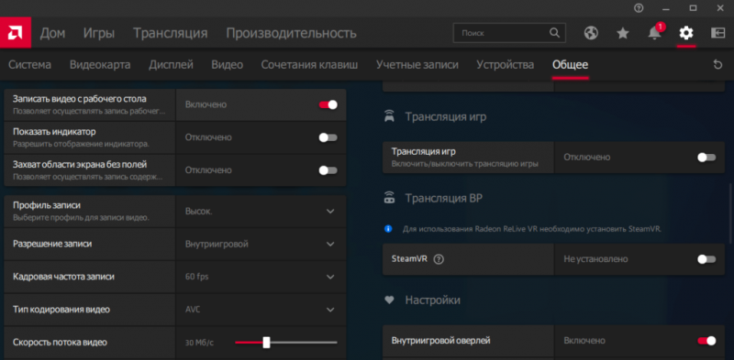Toggle the sidebar panel icon

[x=717, y=33]
